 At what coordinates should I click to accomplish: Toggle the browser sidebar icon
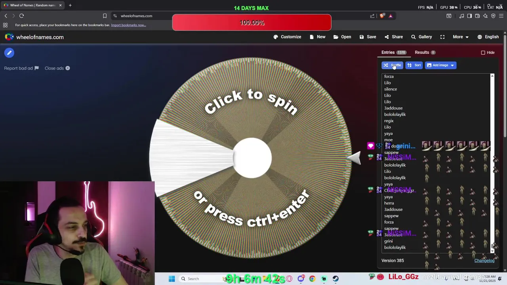[x=469, y=16]
